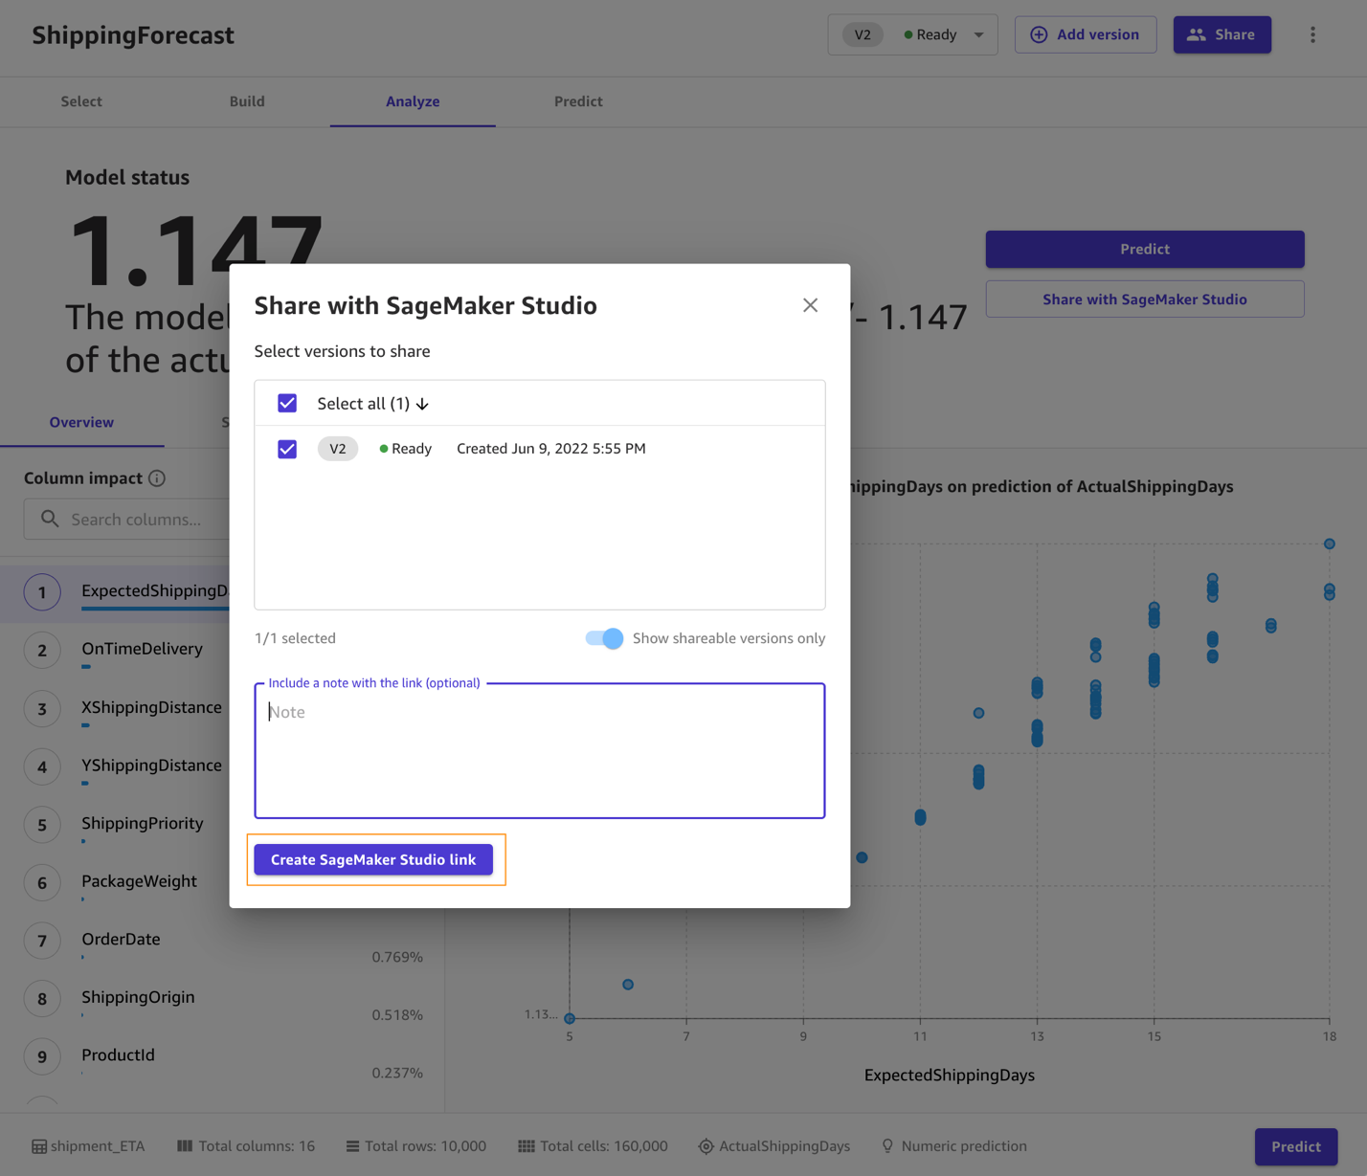This screenshot has height=1176, width=1367.
Task: Click the Total rows icon in status bar
Action: tap(352, 1146)
